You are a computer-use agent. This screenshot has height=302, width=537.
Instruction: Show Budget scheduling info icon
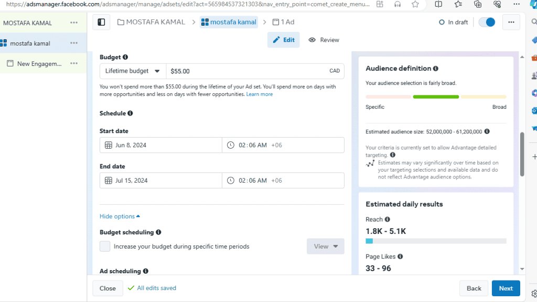[x=158, y=232]
